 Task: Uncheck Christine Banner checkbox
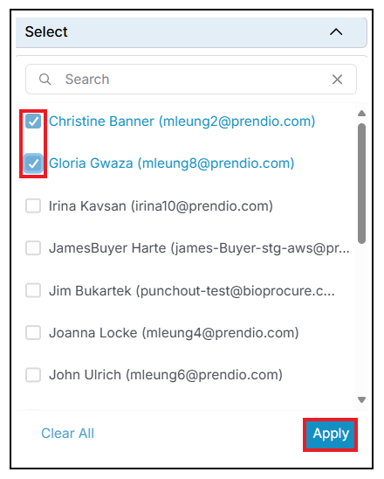pyautogui.click(x=33, y=121)
